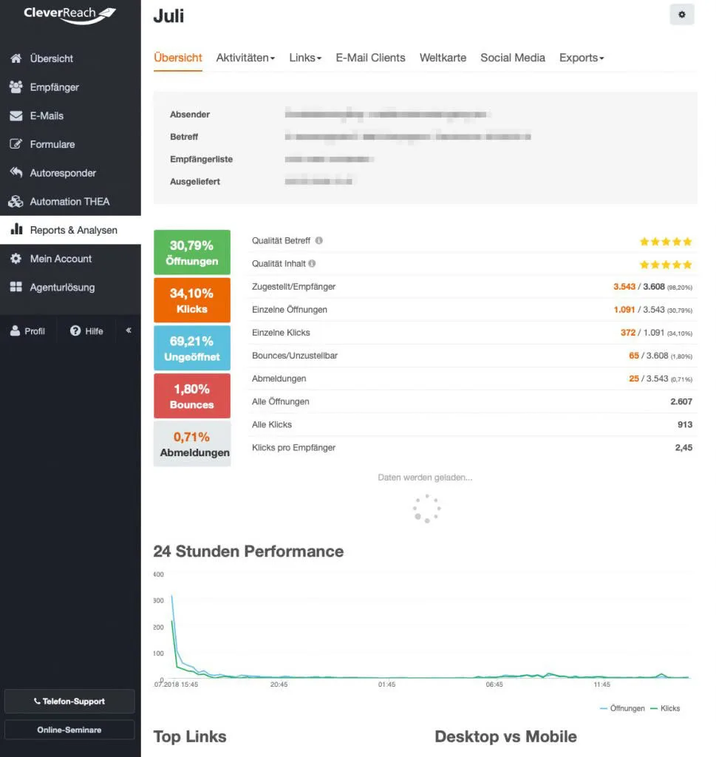Click the bar chart icon beside Reports & Analysen
This screenshot has height=757, width=716.
(16, 229)
